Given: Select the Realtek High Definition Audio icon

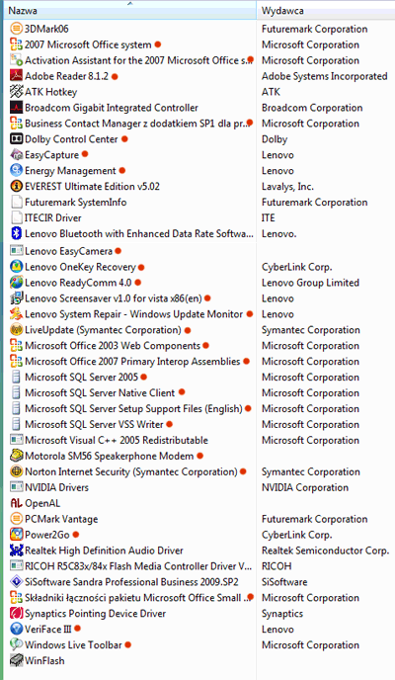Looking at the screenshot, I should [x=16, y=551].
